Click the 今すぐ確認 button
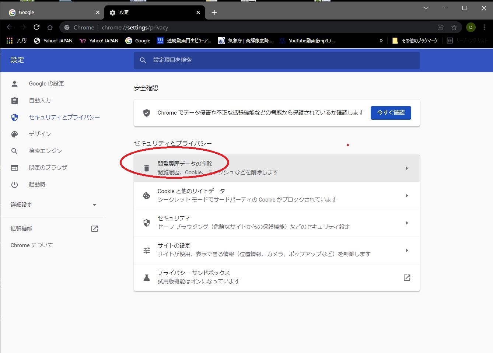 tap(391, 113)
